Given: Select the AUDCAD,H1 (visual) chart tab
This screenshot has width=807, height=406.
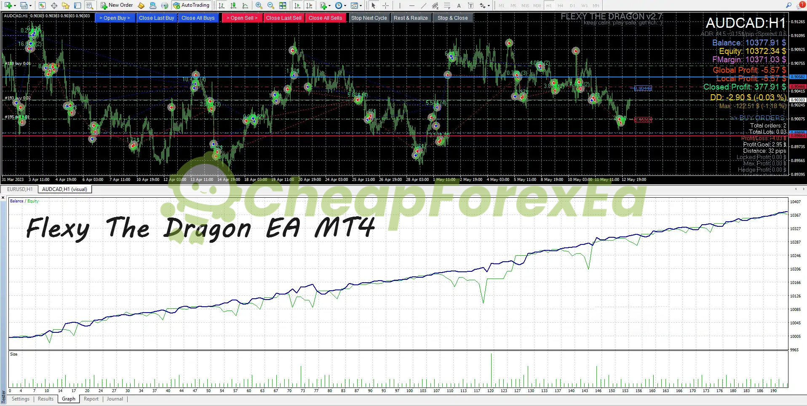Looking at the screenshot, I should [64, 189].
